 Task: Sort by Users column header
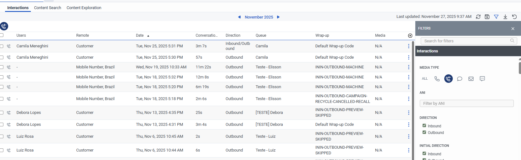coord(21,35)
